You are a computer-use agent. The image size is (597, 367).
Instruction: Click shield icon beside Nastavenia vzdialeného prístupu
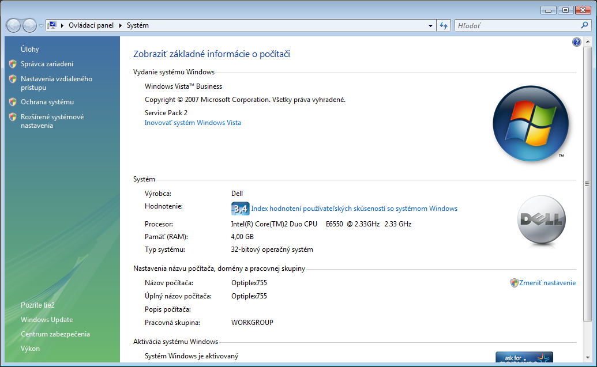pos(13,79)
